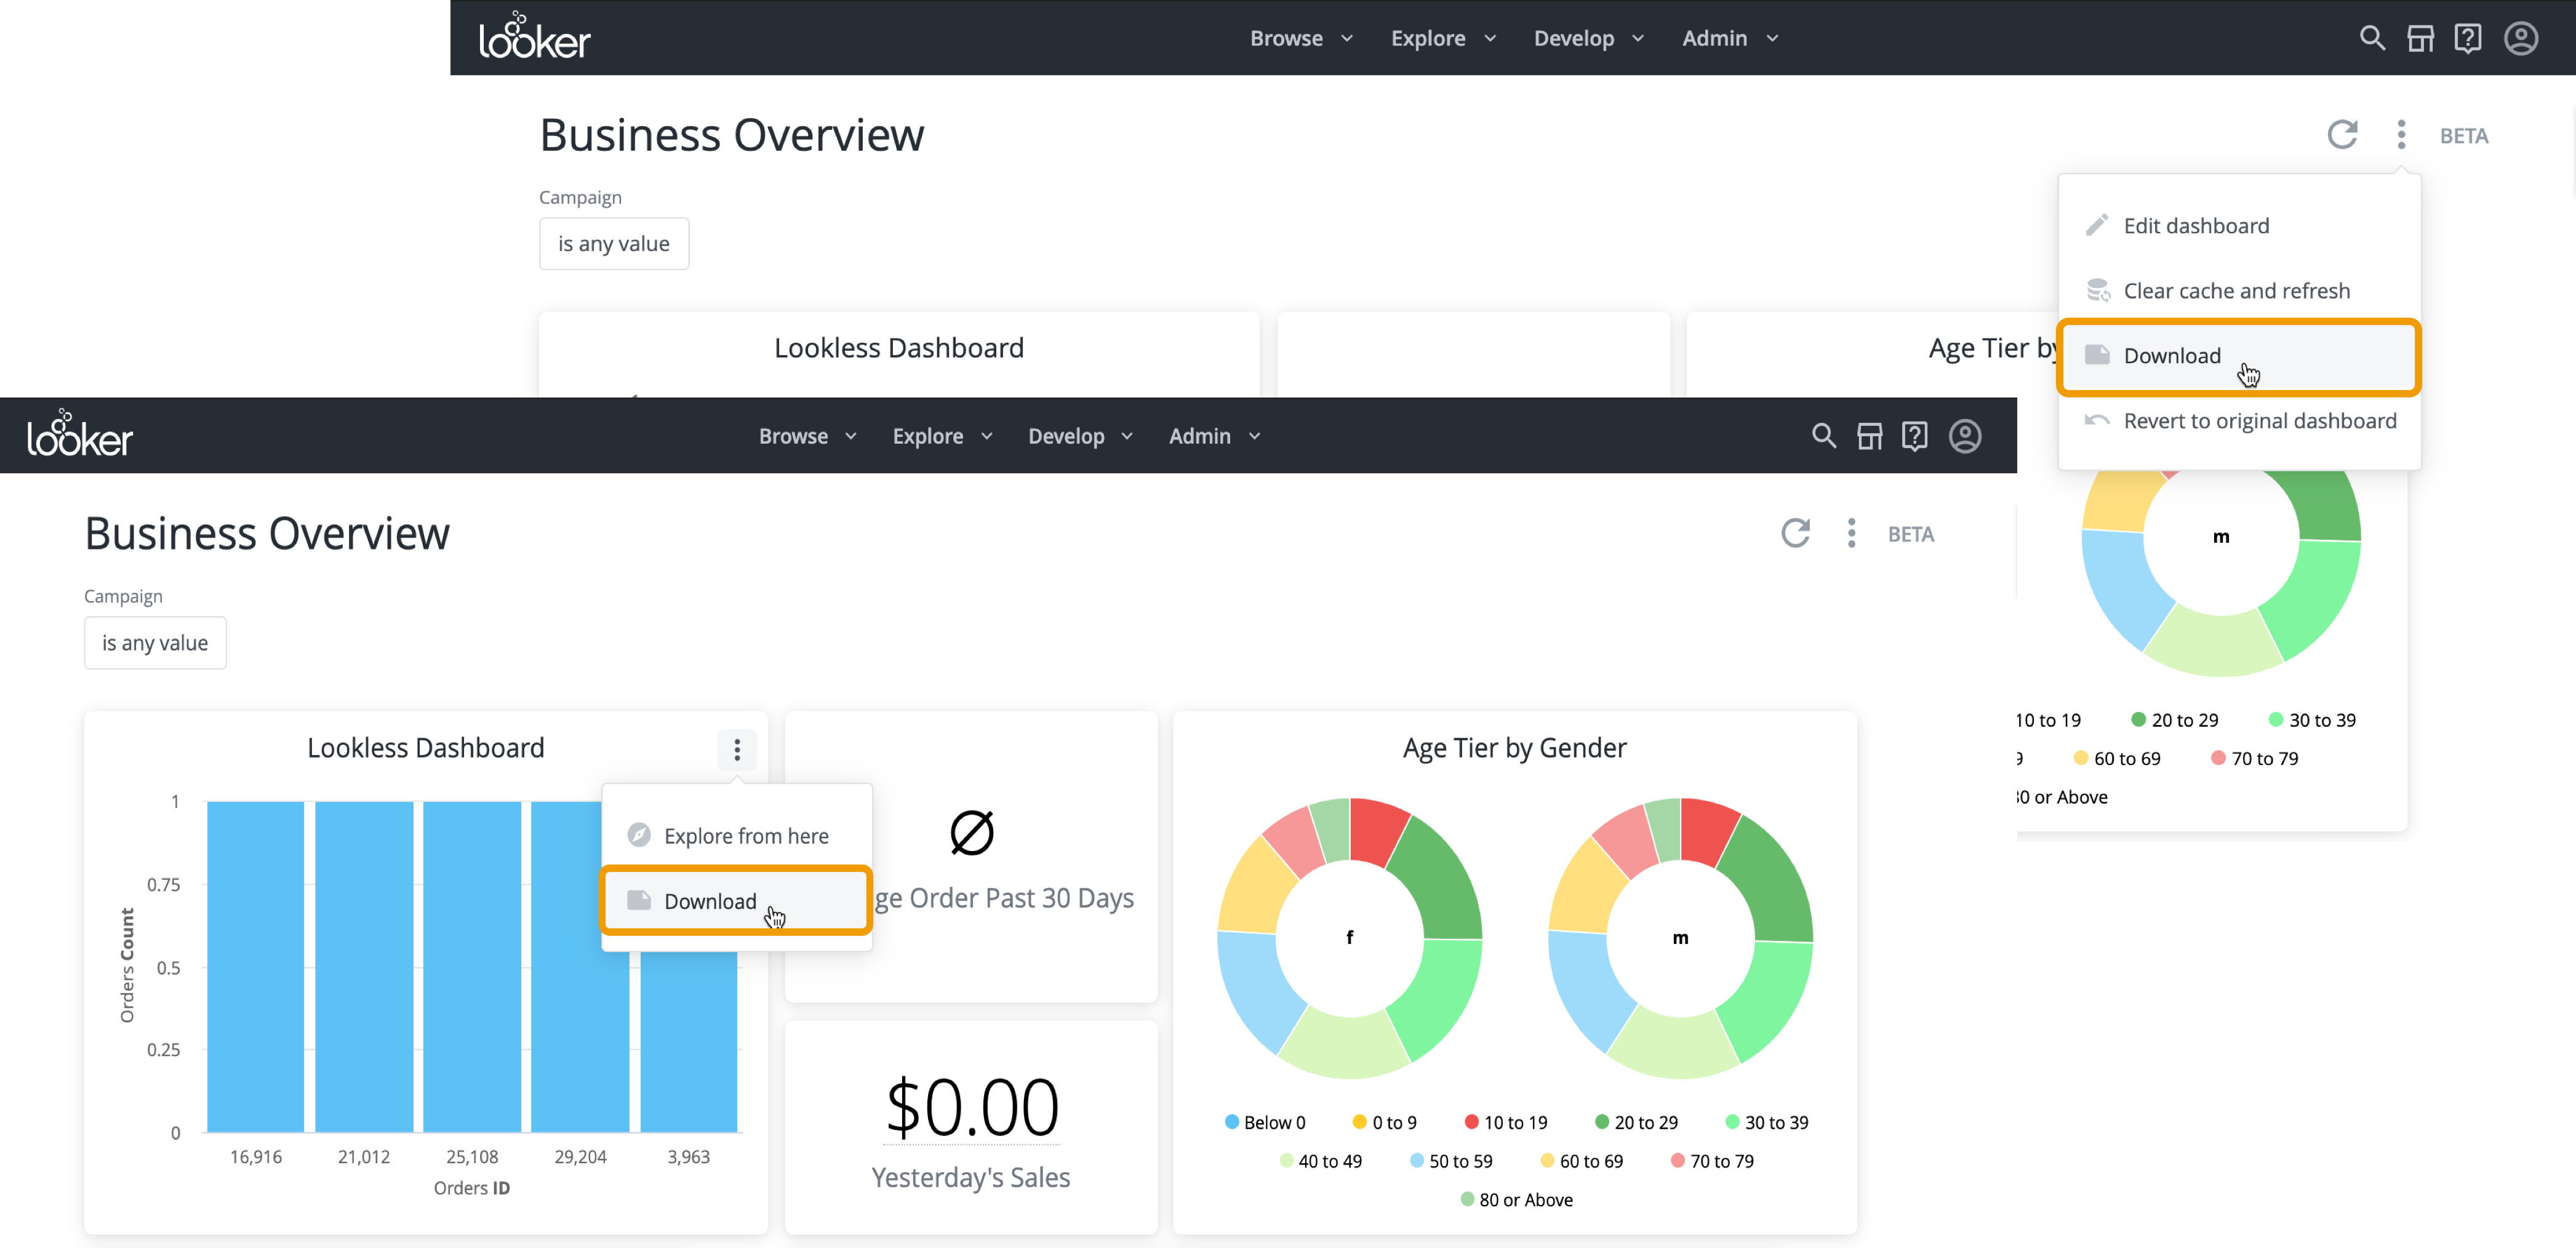Click the blue bar for order 16,916
2576x1248 pixels.
(x=255, y=966)
